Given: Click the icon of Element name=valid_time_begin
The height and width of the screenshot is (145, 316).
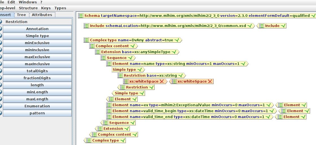Looking at the screenshot, I should click(109, 111).
